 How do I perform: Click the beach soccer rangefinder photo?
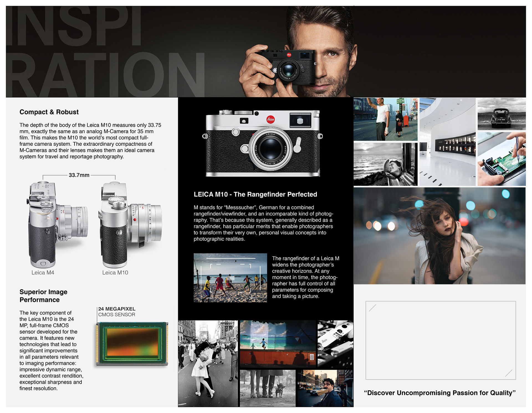[230, 278]
